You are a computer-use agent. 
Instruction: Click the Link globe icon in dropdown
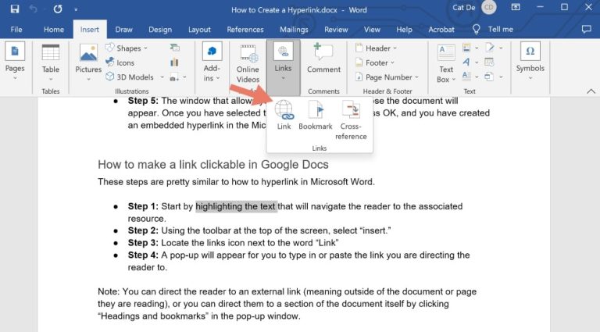(284, 110)
